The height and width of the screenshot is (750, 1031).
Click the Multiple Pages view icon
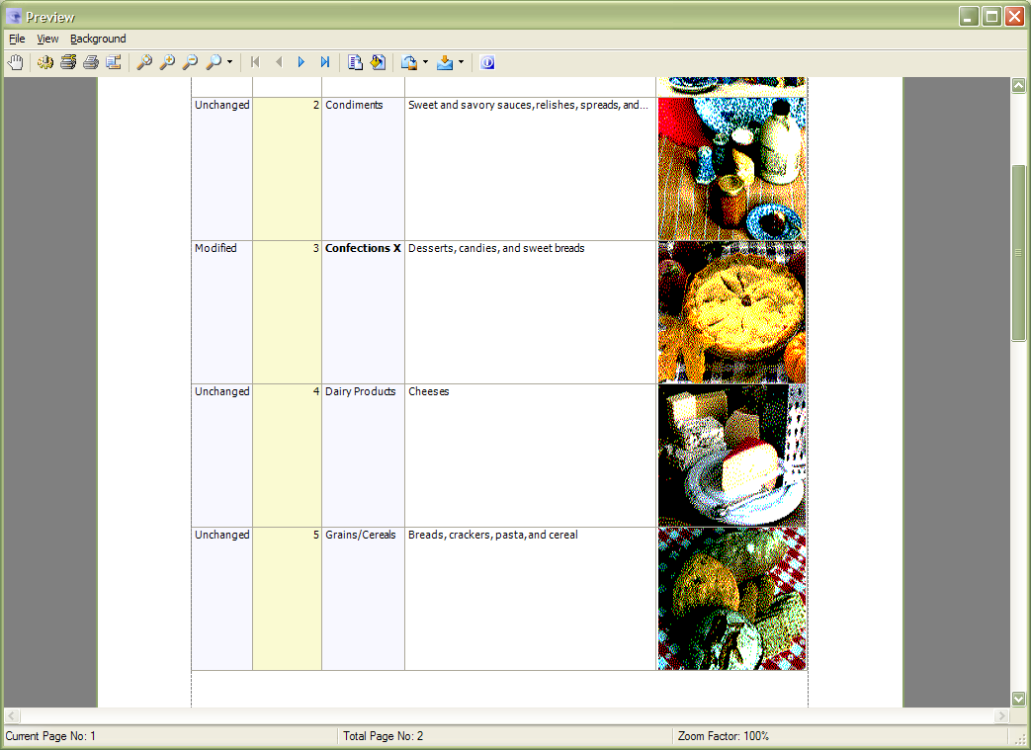pos(356,62)
